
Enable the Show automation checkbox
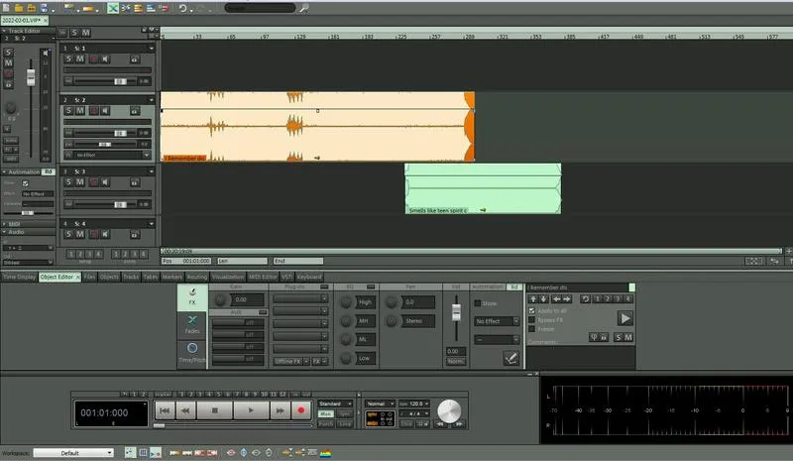tap(478, 303)
